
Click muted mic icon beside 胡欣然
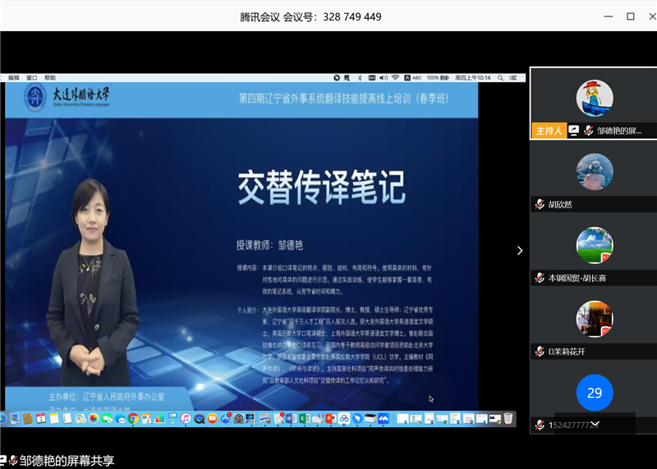pyautogui.click(x=539, y=204)
